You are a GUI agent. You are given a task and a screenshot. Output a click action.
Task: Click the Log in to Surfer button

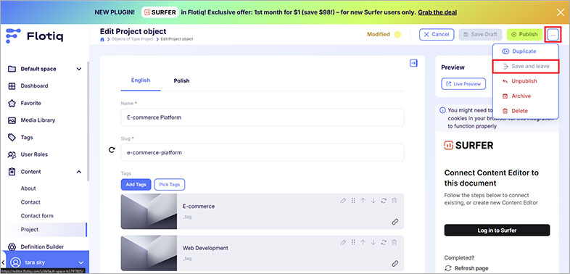point(497,231)
